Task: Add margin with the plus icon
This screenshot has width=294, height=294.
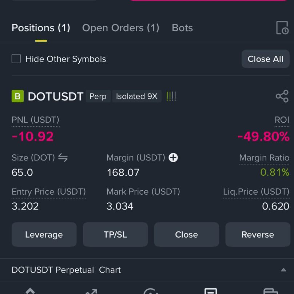Action: point(173,158)
